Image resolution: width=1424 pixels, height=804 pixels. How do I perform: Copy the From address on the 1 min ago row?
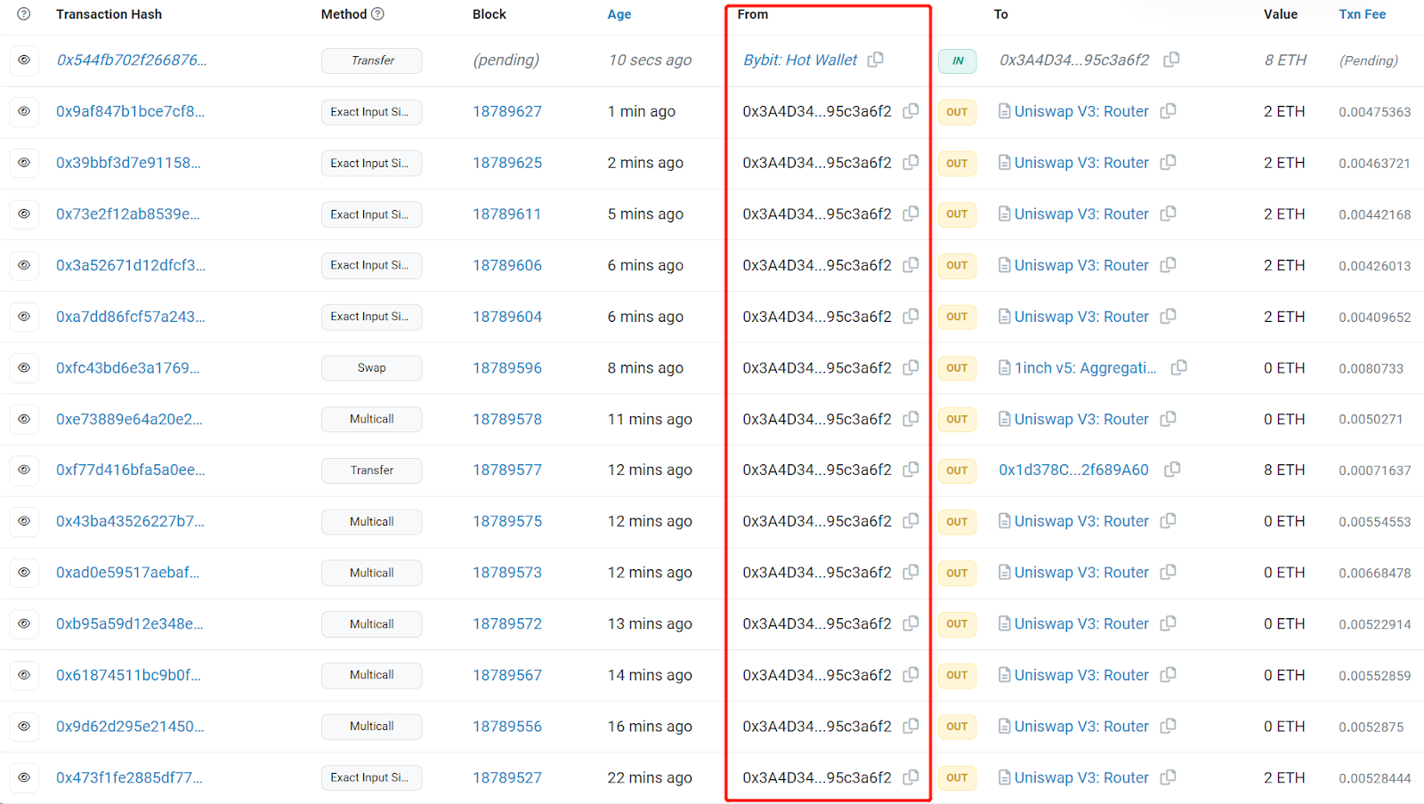point(910,111)
